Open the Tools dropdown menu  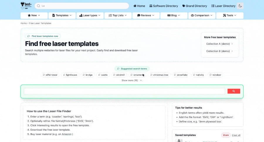coord(230,15)
